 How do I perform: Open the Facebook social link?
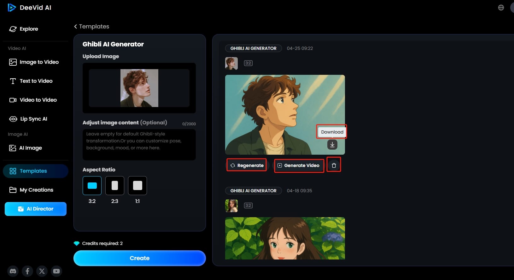click(x=27, y=271)
